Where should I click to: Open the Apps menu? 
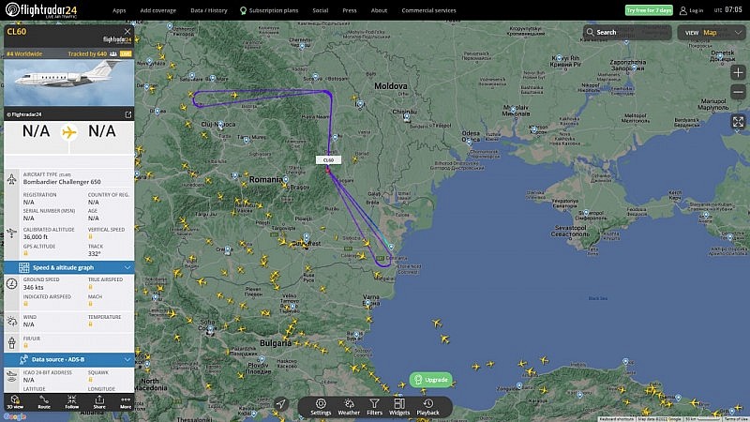point(119,10)
